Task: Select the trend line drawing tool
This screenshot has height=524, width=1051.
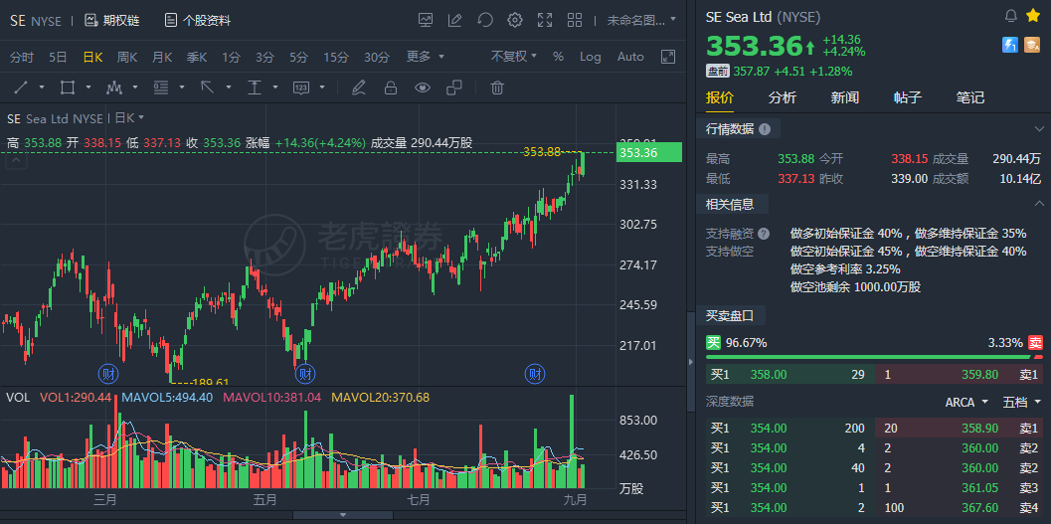Action: coord(22,87)
